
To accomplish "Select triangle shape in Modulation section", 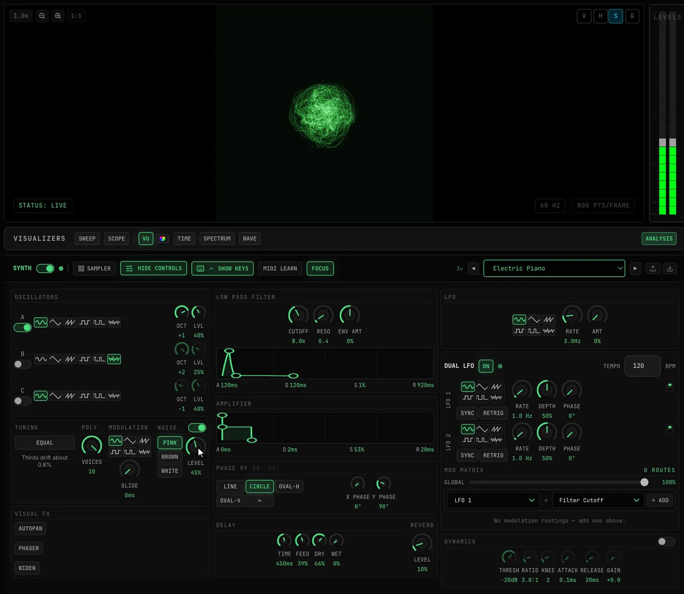I will (130, 441).
